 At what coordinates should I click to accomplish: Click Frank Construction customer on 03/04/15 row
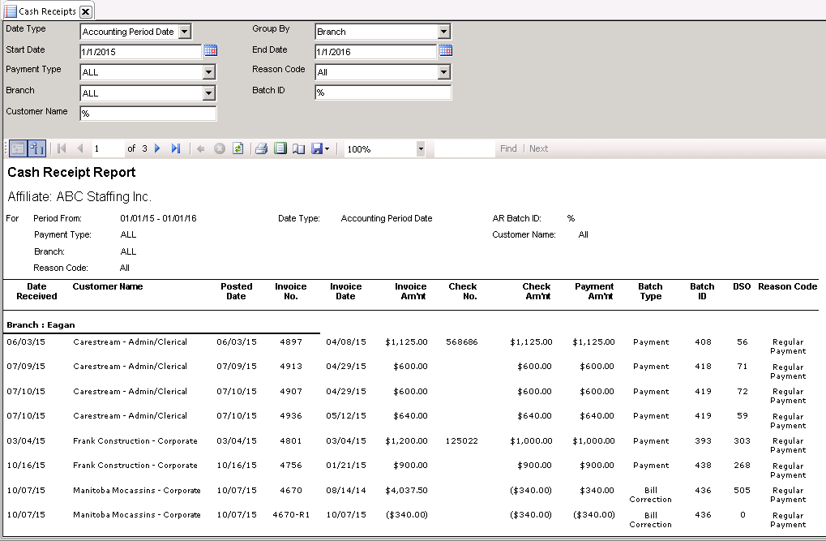click(x=135, y=440)
